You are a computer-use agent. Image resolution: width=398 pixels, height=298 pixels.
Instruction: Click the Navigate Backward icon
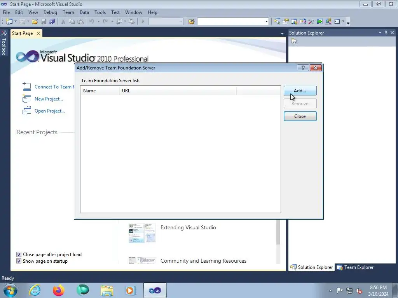pos(119,22)
